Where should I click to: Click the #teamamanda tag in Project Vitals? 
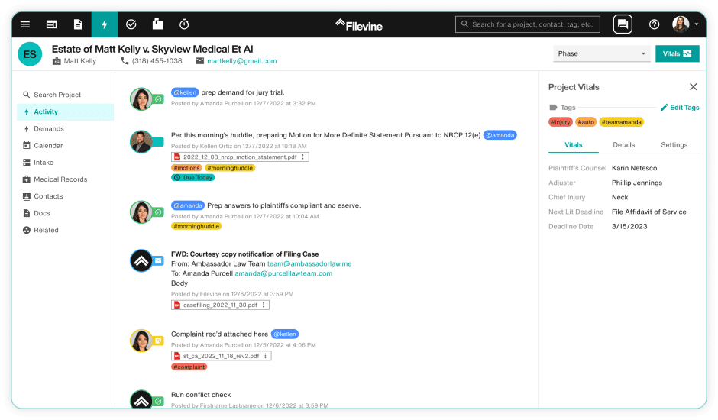point(622,122)
